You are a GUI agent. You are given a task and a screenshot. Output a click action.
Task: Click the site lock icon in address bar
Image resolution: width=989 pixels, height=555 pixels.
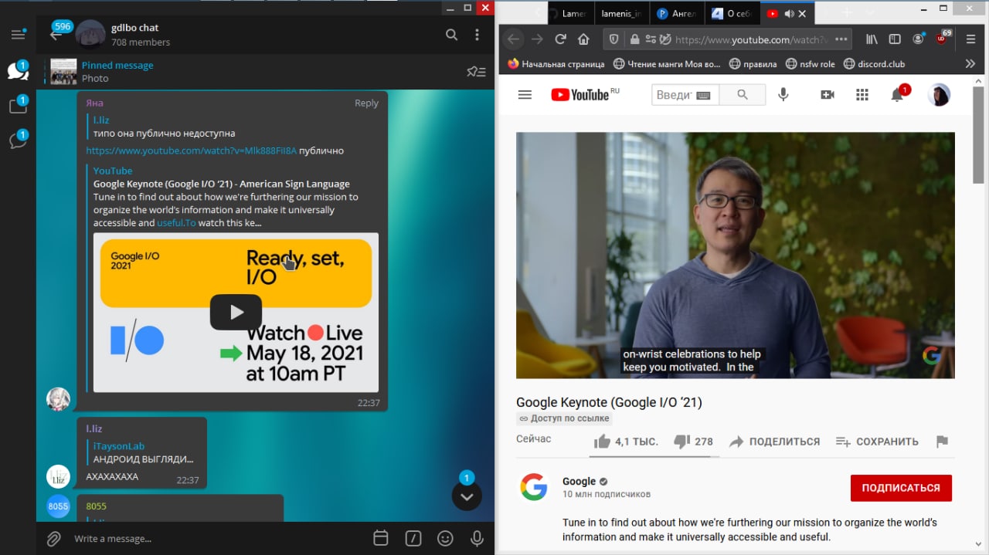[634, 39]
